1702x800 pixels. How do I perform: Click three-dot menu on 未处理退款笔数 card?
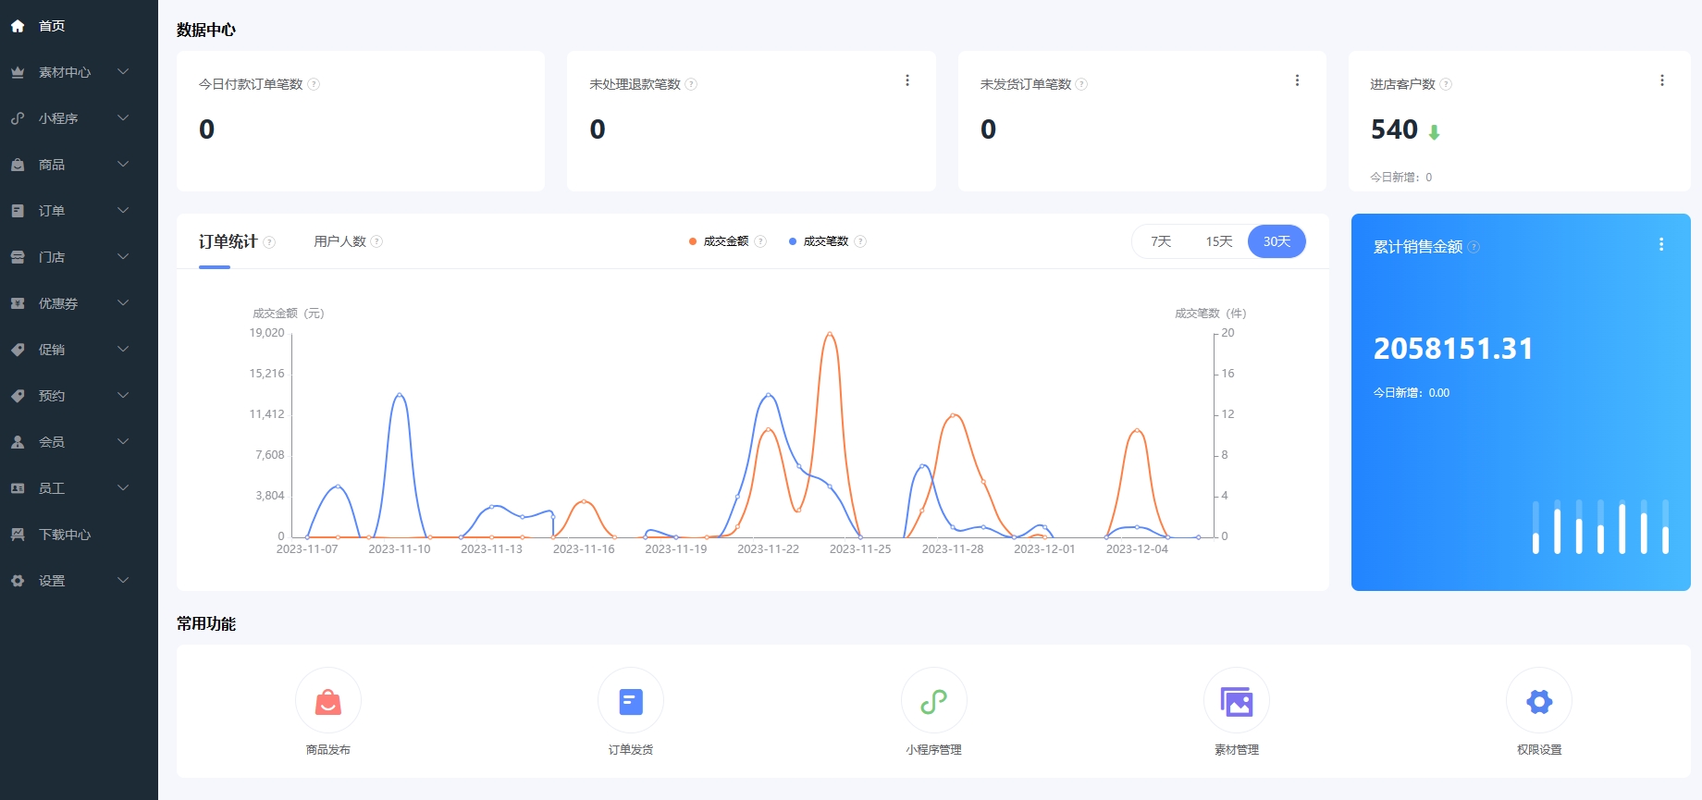click(907, 80)
